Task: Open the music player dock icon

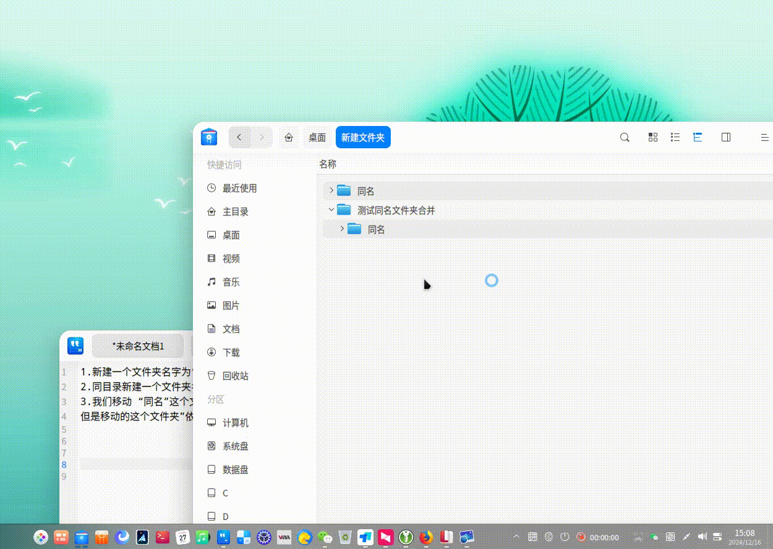Action: pos(203,537)
